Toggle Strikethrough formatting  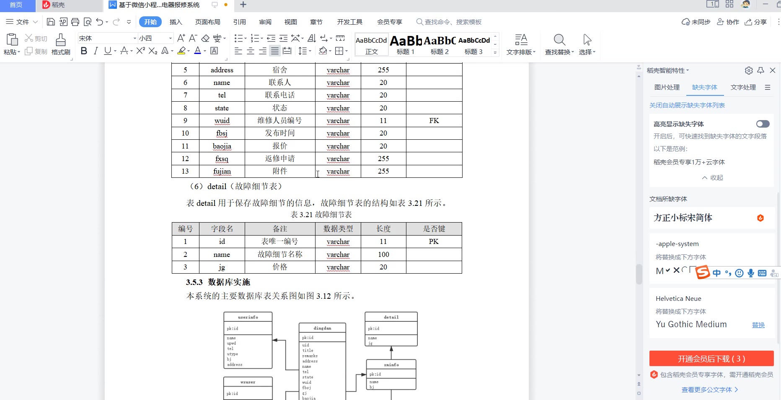(124, 51)
